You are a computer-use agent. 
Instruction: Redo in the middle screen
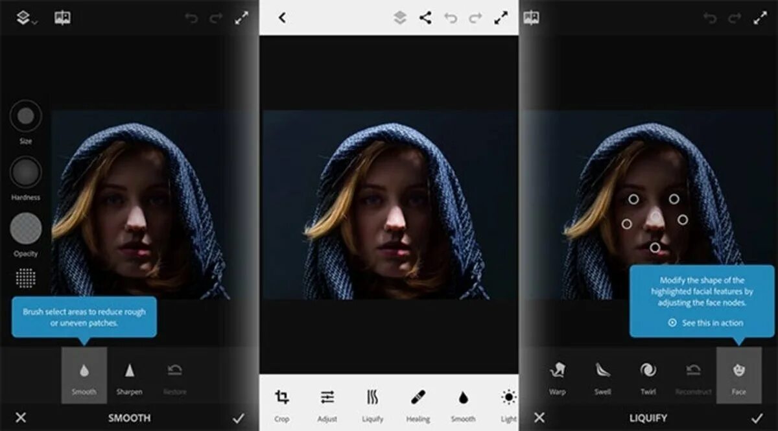475,18
